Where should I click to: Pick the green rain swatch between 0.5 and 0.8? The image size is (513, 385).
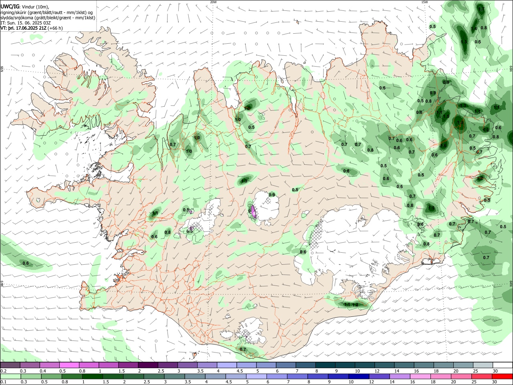click(52, 376)
